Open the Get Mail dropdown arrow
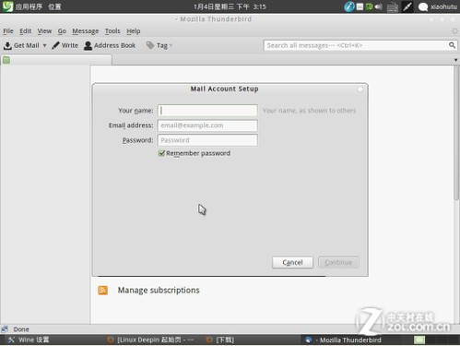This screenshot has width=460, height=346. point(44,45)
